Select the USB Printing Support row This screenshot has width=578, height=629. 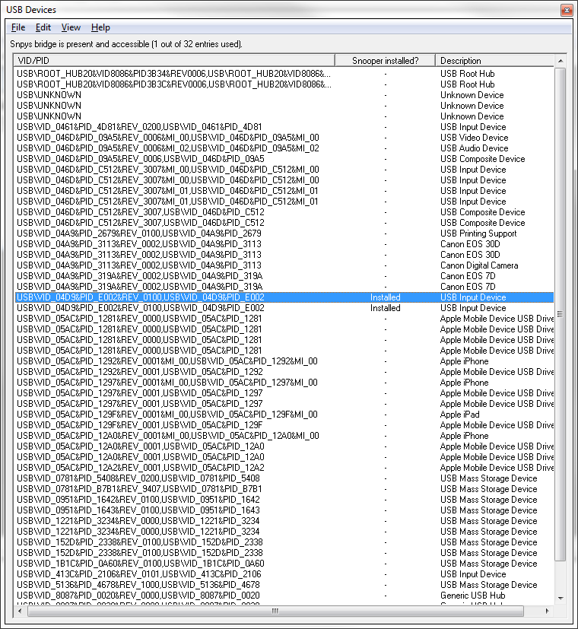point(284,233)
